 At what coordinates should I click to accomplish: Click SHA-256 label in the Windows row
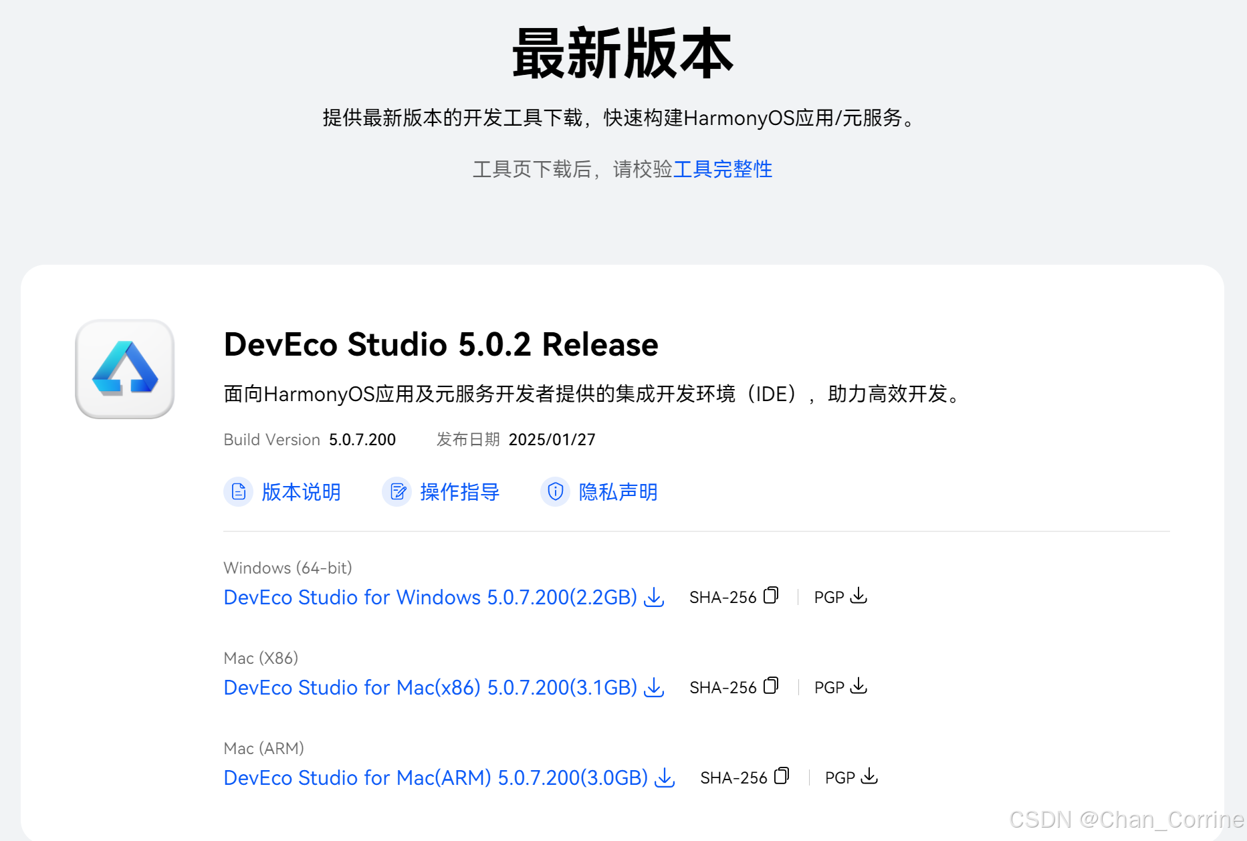[723, 598]
